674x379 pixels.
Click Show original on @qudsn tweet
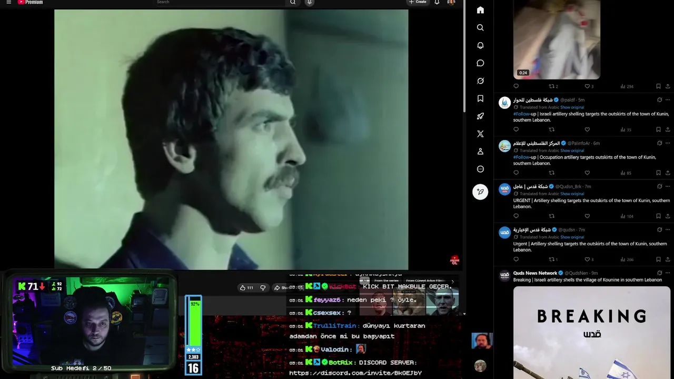572,237
